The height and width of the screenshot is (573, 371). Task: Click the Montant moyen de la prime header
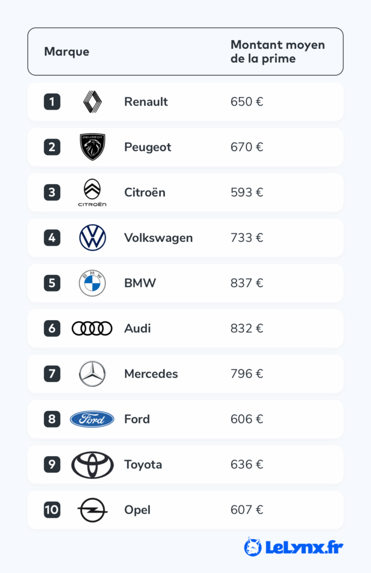point(277,51)
